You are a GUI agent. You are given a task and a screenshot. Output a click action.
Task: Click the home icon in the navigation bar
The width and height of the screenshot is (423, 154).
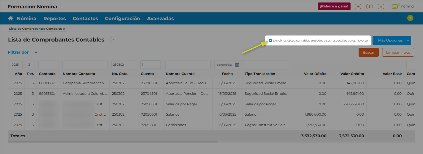coord(11,19)
